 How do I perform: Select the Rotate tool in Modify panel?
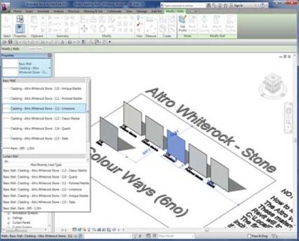pos(102,29)
